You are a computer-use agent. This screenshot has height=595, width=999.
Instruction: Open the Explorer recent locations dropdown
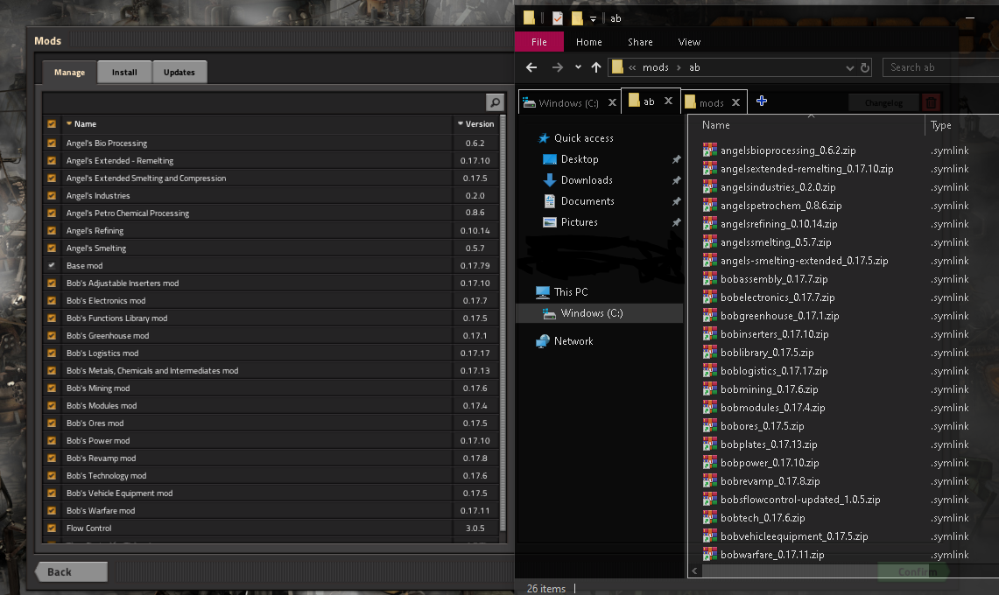578,66
